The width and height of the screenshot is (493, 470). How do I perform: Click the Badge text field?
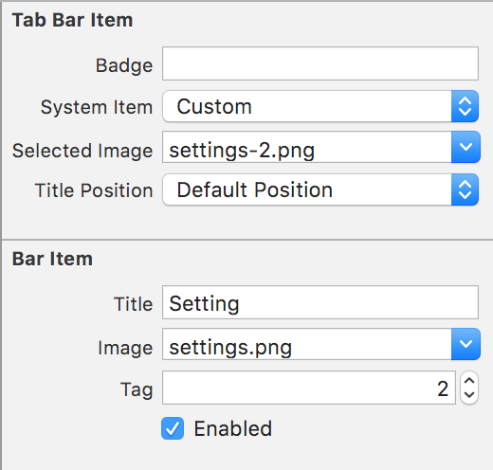point(320,63)
